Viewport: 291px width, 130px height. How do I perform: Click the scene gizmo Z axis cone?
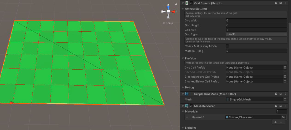[168, 7]
